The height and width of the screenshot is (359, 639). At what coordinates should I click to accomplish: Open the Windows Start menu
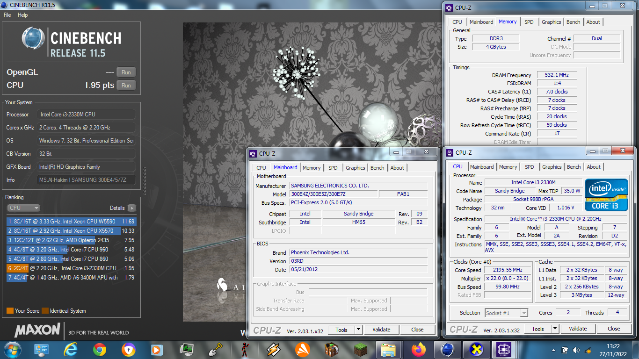click(x=12, y=349)
